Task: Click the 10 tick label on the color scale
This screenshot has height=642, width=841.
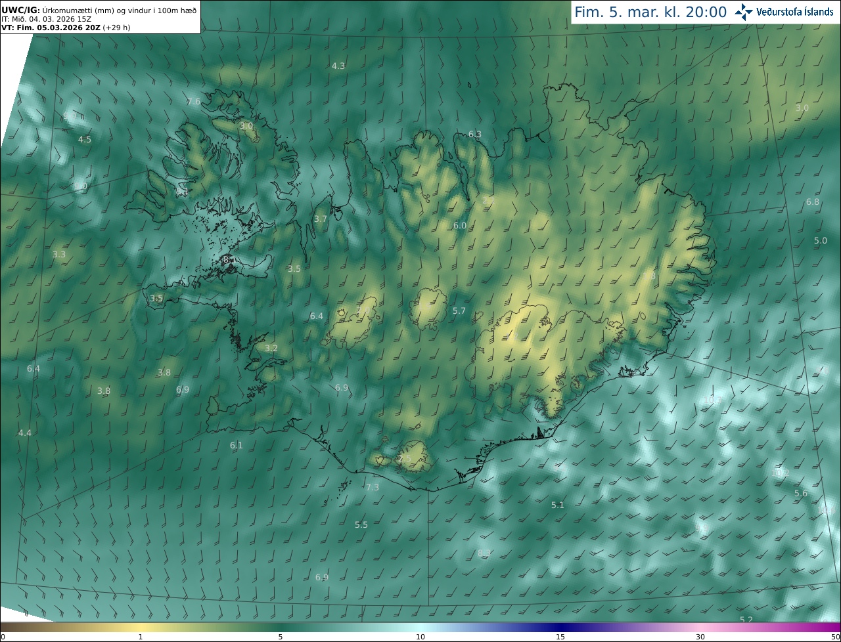Action: 420,637
